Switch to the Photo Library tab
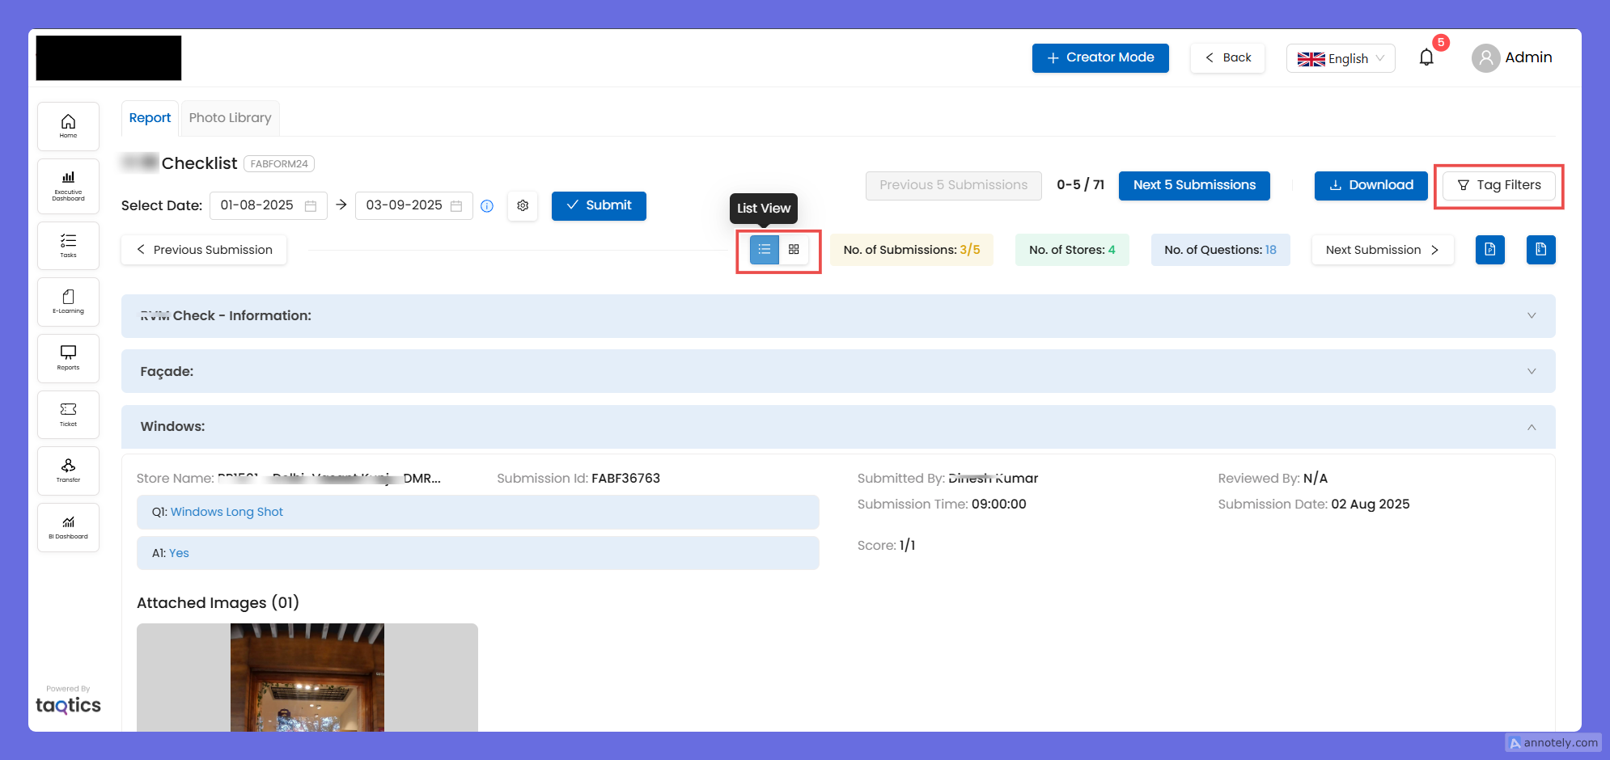1610x760 pixels. [231, 118]
